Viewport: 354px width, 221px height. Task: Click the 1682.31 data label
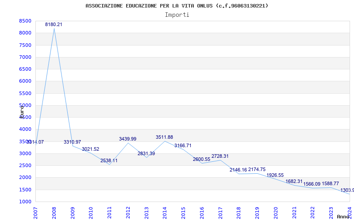coord(294,181)
